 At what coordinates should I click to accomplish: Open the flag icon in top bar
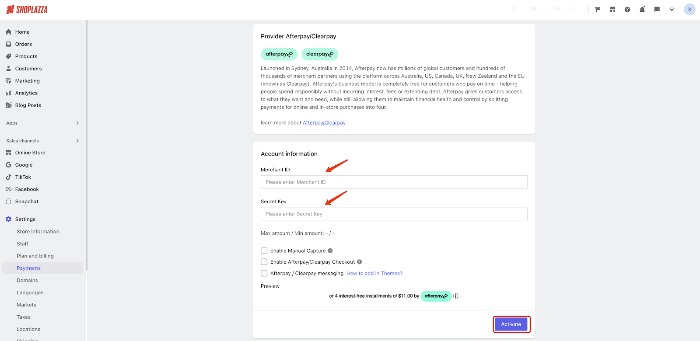point(598,10)
